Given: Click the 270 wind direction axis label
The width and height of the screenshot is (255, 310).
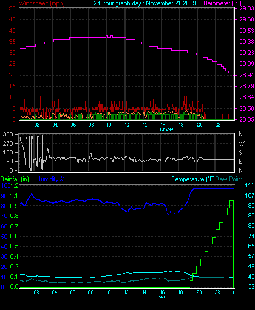Looking at the screenshot, I should coord(8,143).
